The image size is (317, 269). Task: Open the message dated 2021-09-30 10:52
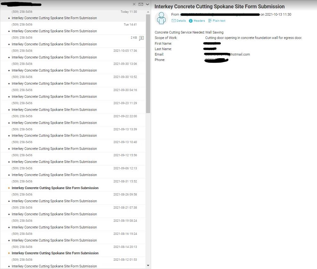[73, 81]
